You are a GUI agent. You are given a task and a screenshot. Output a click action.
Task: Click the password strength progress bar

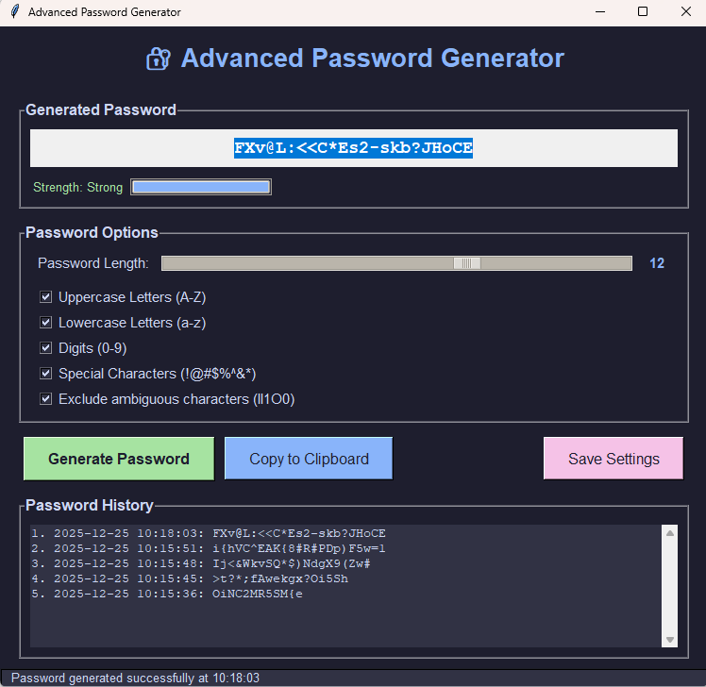click(x=201, y=187)
